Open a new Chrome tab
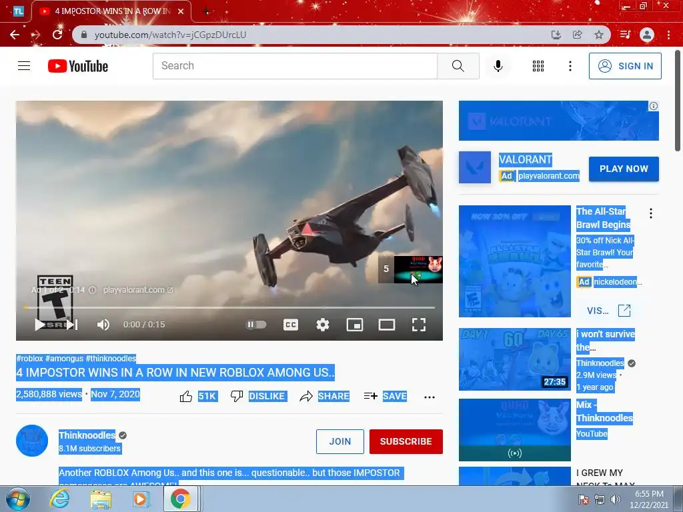The image size is (683, 512). pyautogui.click(x=207, y=12)
